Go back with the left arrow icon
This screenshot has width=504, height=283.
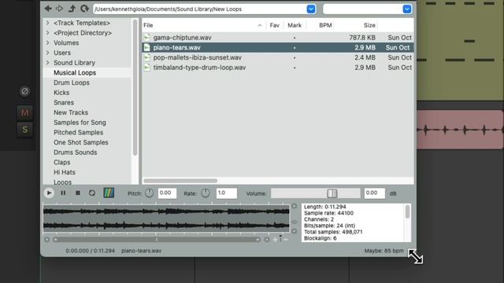pos(48,9)
